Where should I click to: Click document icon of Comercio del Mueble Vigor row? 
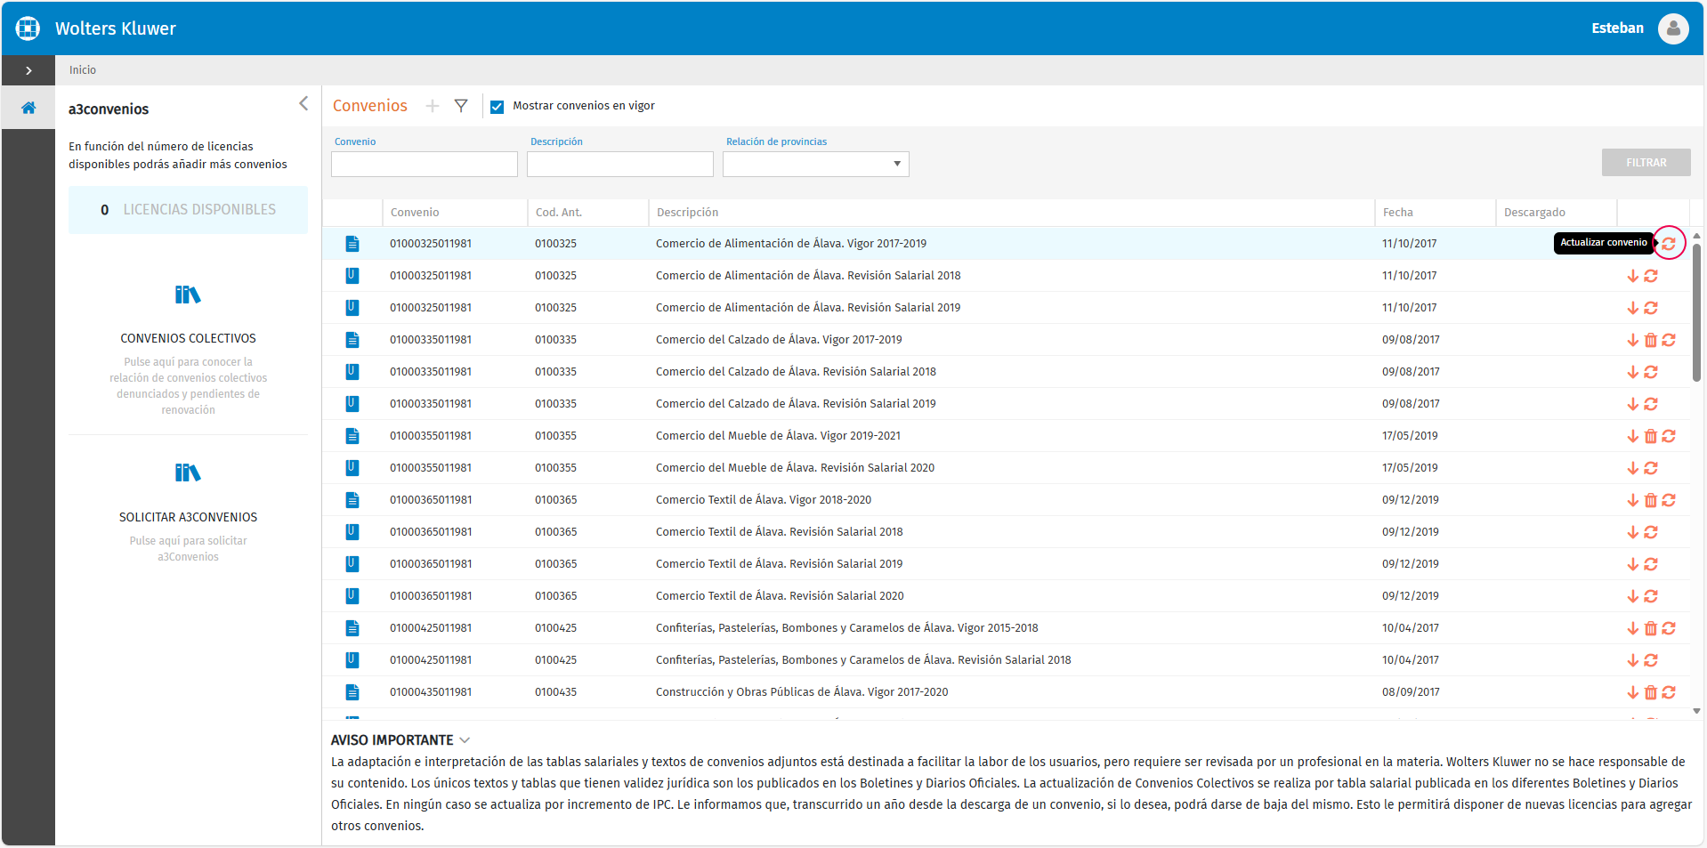(352, 436)
